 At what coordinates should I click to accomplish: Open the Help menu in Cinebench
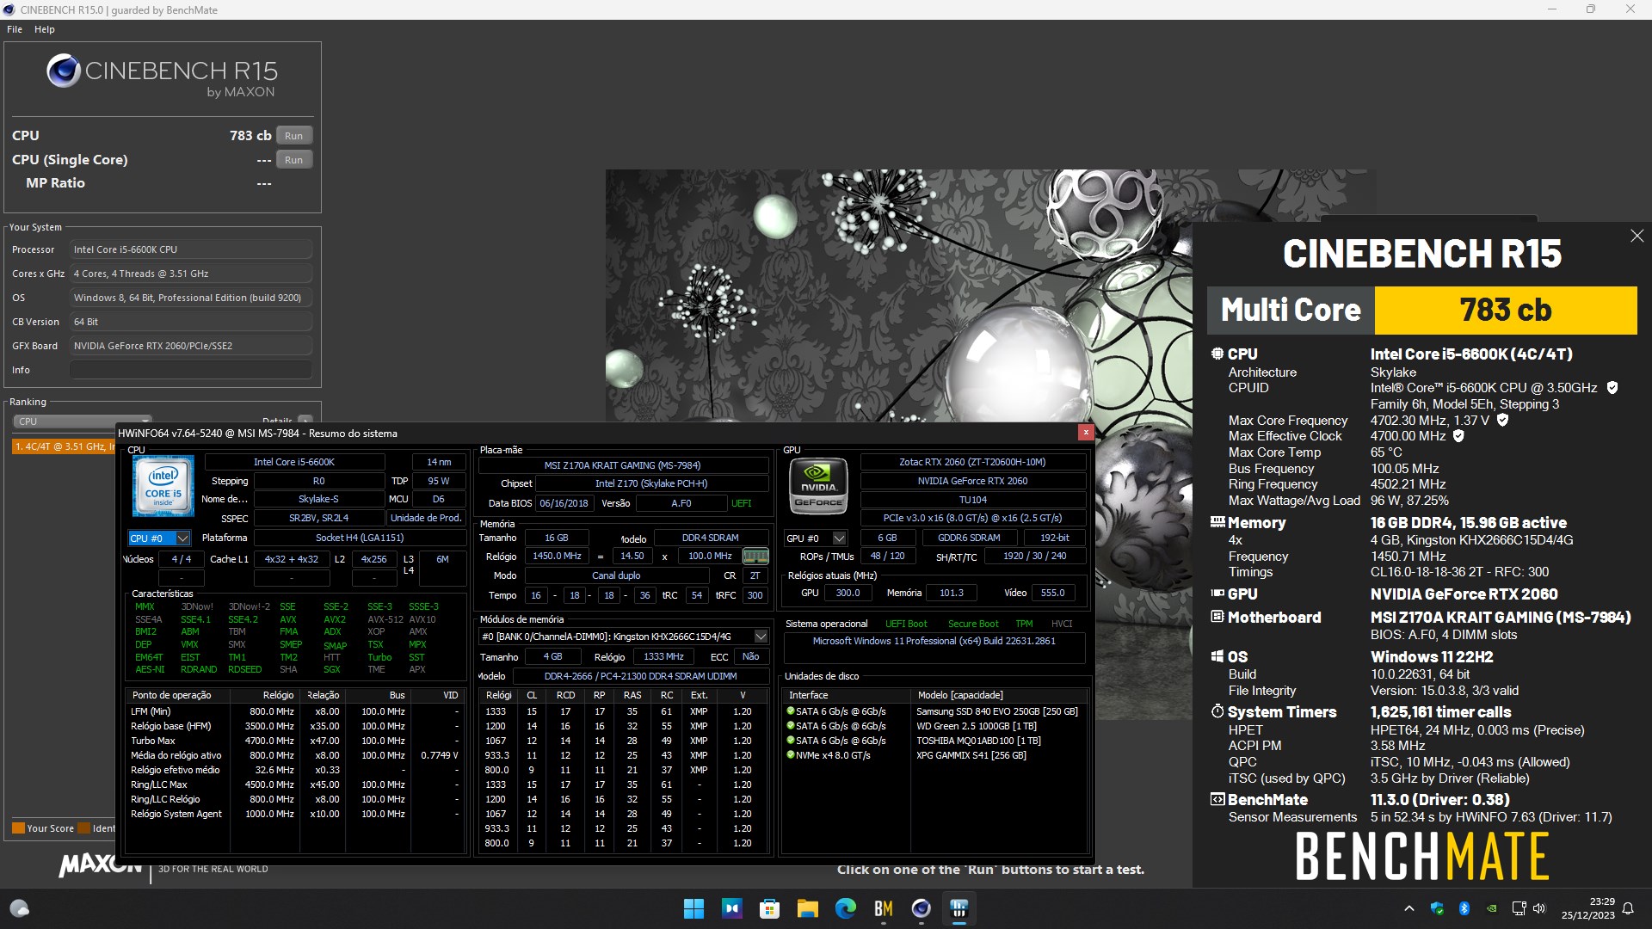click(x=45, y=29)
